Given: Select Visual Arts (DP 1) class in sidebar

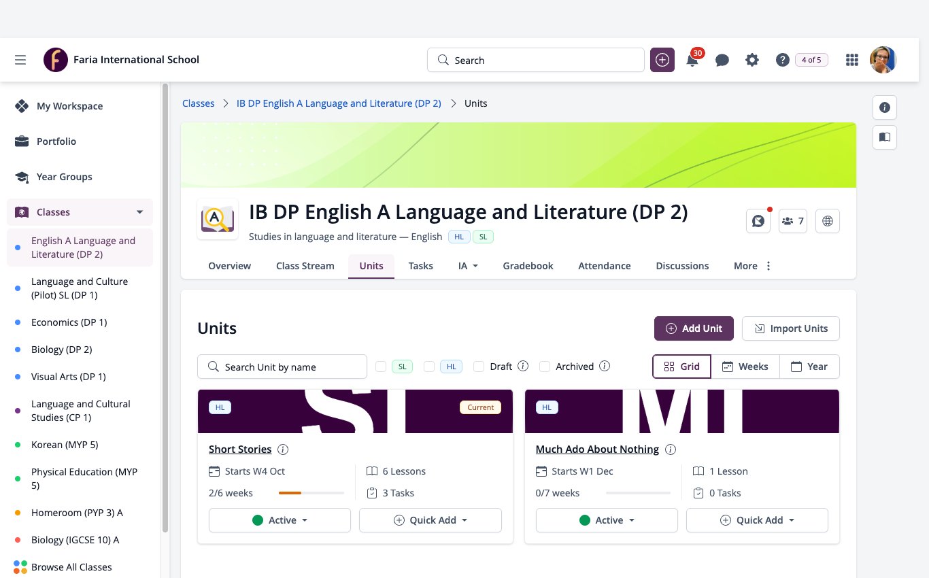Looking at the screenshot, I should click(x=80, y=377).
